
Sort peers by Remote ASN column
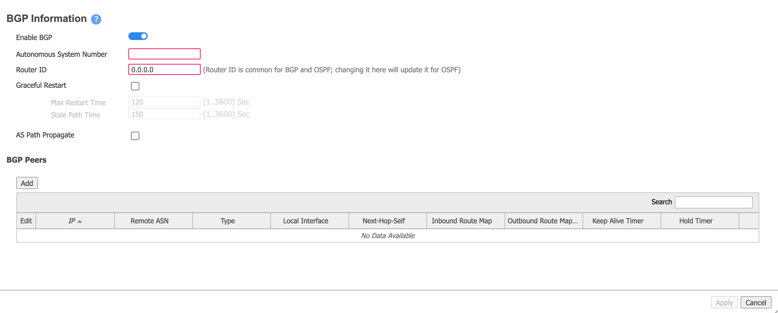click(149, 221)
